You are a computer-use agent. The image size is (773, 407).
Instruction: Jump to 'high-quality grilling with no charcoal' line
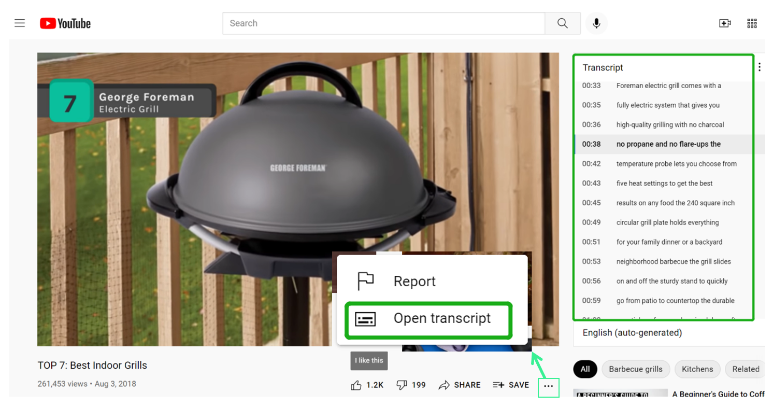click(669, 124)
